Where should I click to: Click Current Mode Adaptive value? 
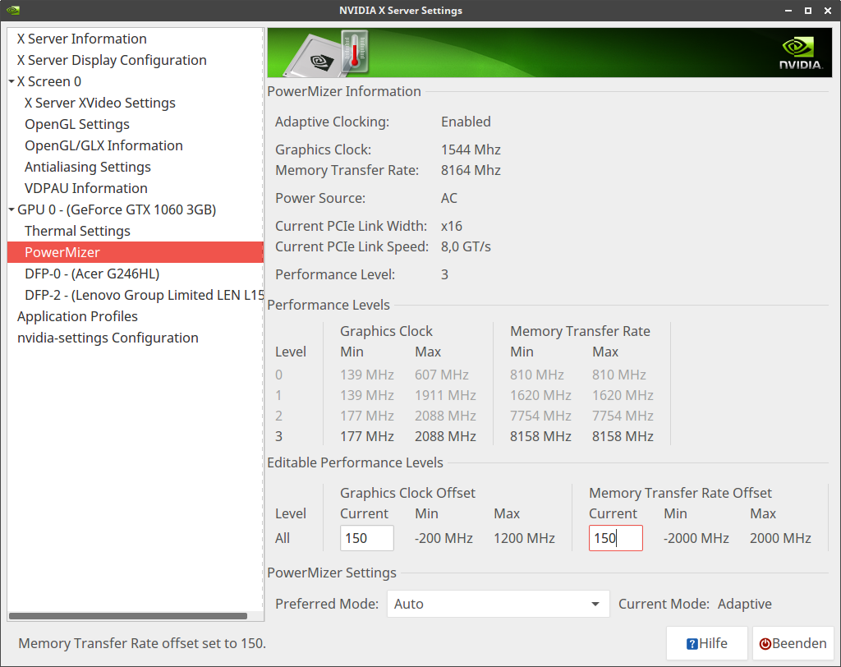pyautogui.click(x=744, y=605)
